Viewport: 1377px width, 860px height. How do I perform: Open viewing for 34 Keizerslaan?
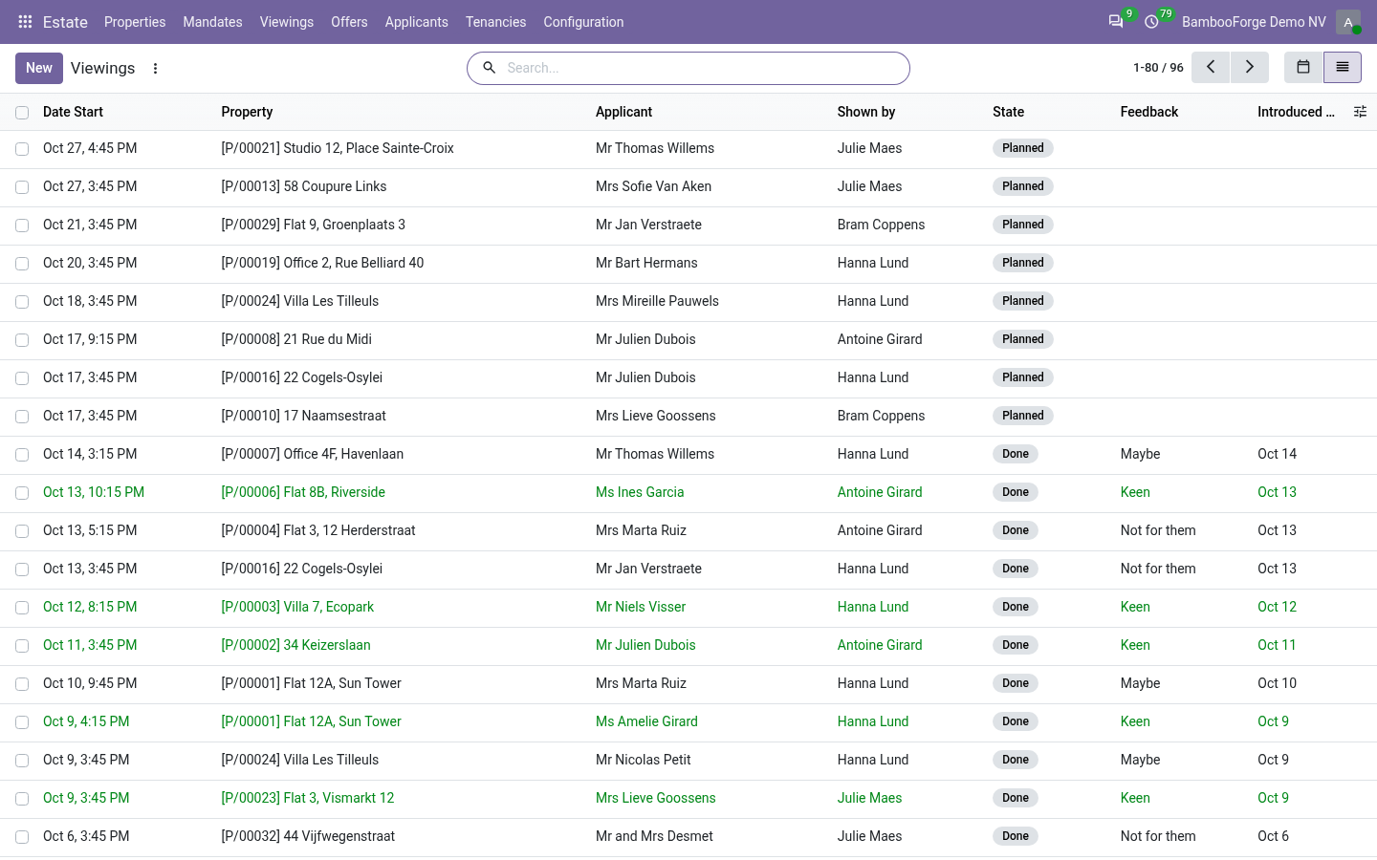point(295,645)
